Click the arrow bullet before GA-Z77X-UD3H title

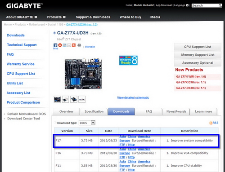(x=54, y=33)
